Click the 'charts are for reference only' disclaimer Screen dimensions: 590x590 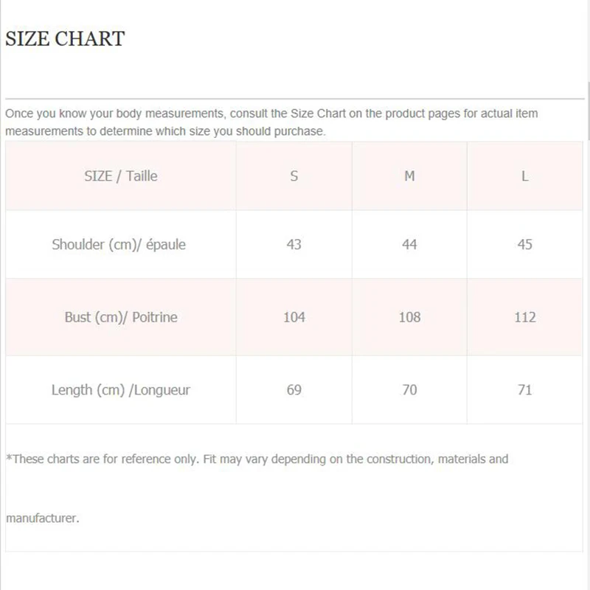point(257,459)
